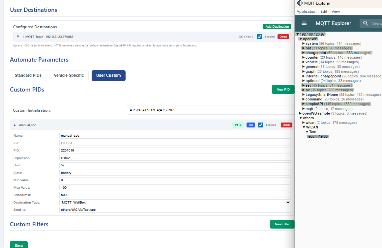This screenshot has height=248, width=382.
Task: Open the MQTT Explorer hamburger menu
Action: pos(304,23)
